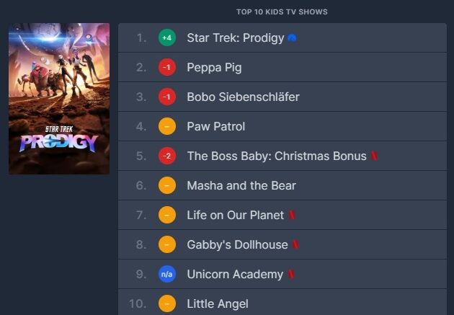Viewport: 454px width, 315px height.
Task: Click the Netflix icon next to Unicorn Academy
Action: pyautogui.click(x=291, y=274)
